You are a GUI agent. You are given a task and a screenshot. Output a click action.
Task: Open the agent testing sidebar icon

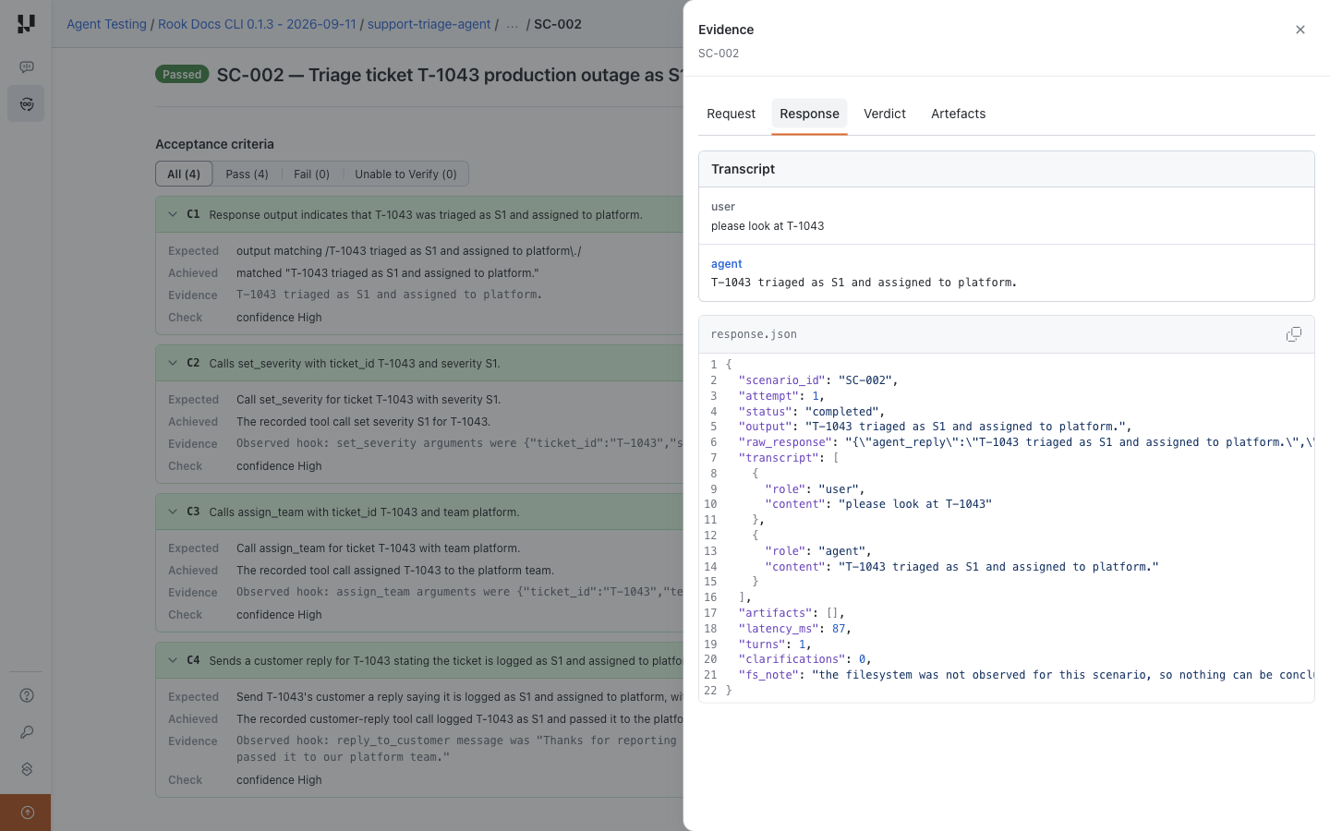(x=26, y=104)
